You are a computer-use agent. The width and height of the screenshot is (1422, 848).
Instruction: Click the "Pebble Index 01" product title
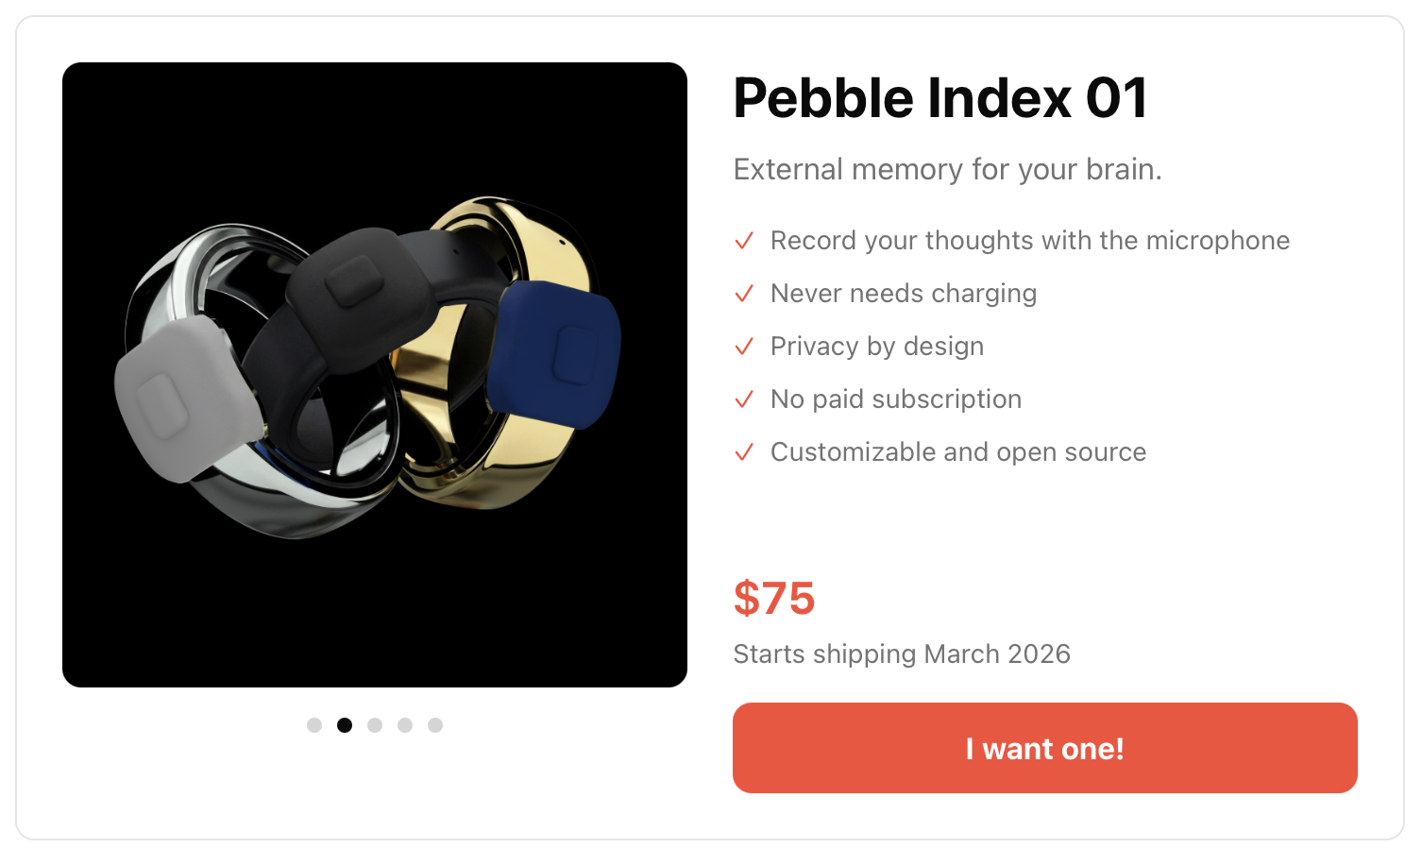(x=940, y=98)
